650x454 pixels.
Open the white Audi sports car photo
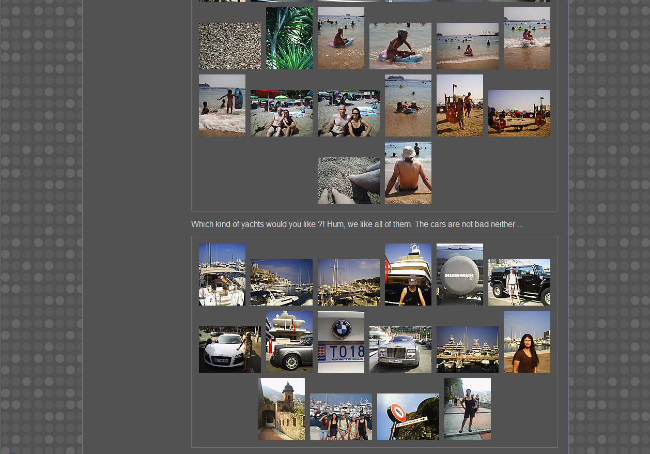click(x=229, y=350)
